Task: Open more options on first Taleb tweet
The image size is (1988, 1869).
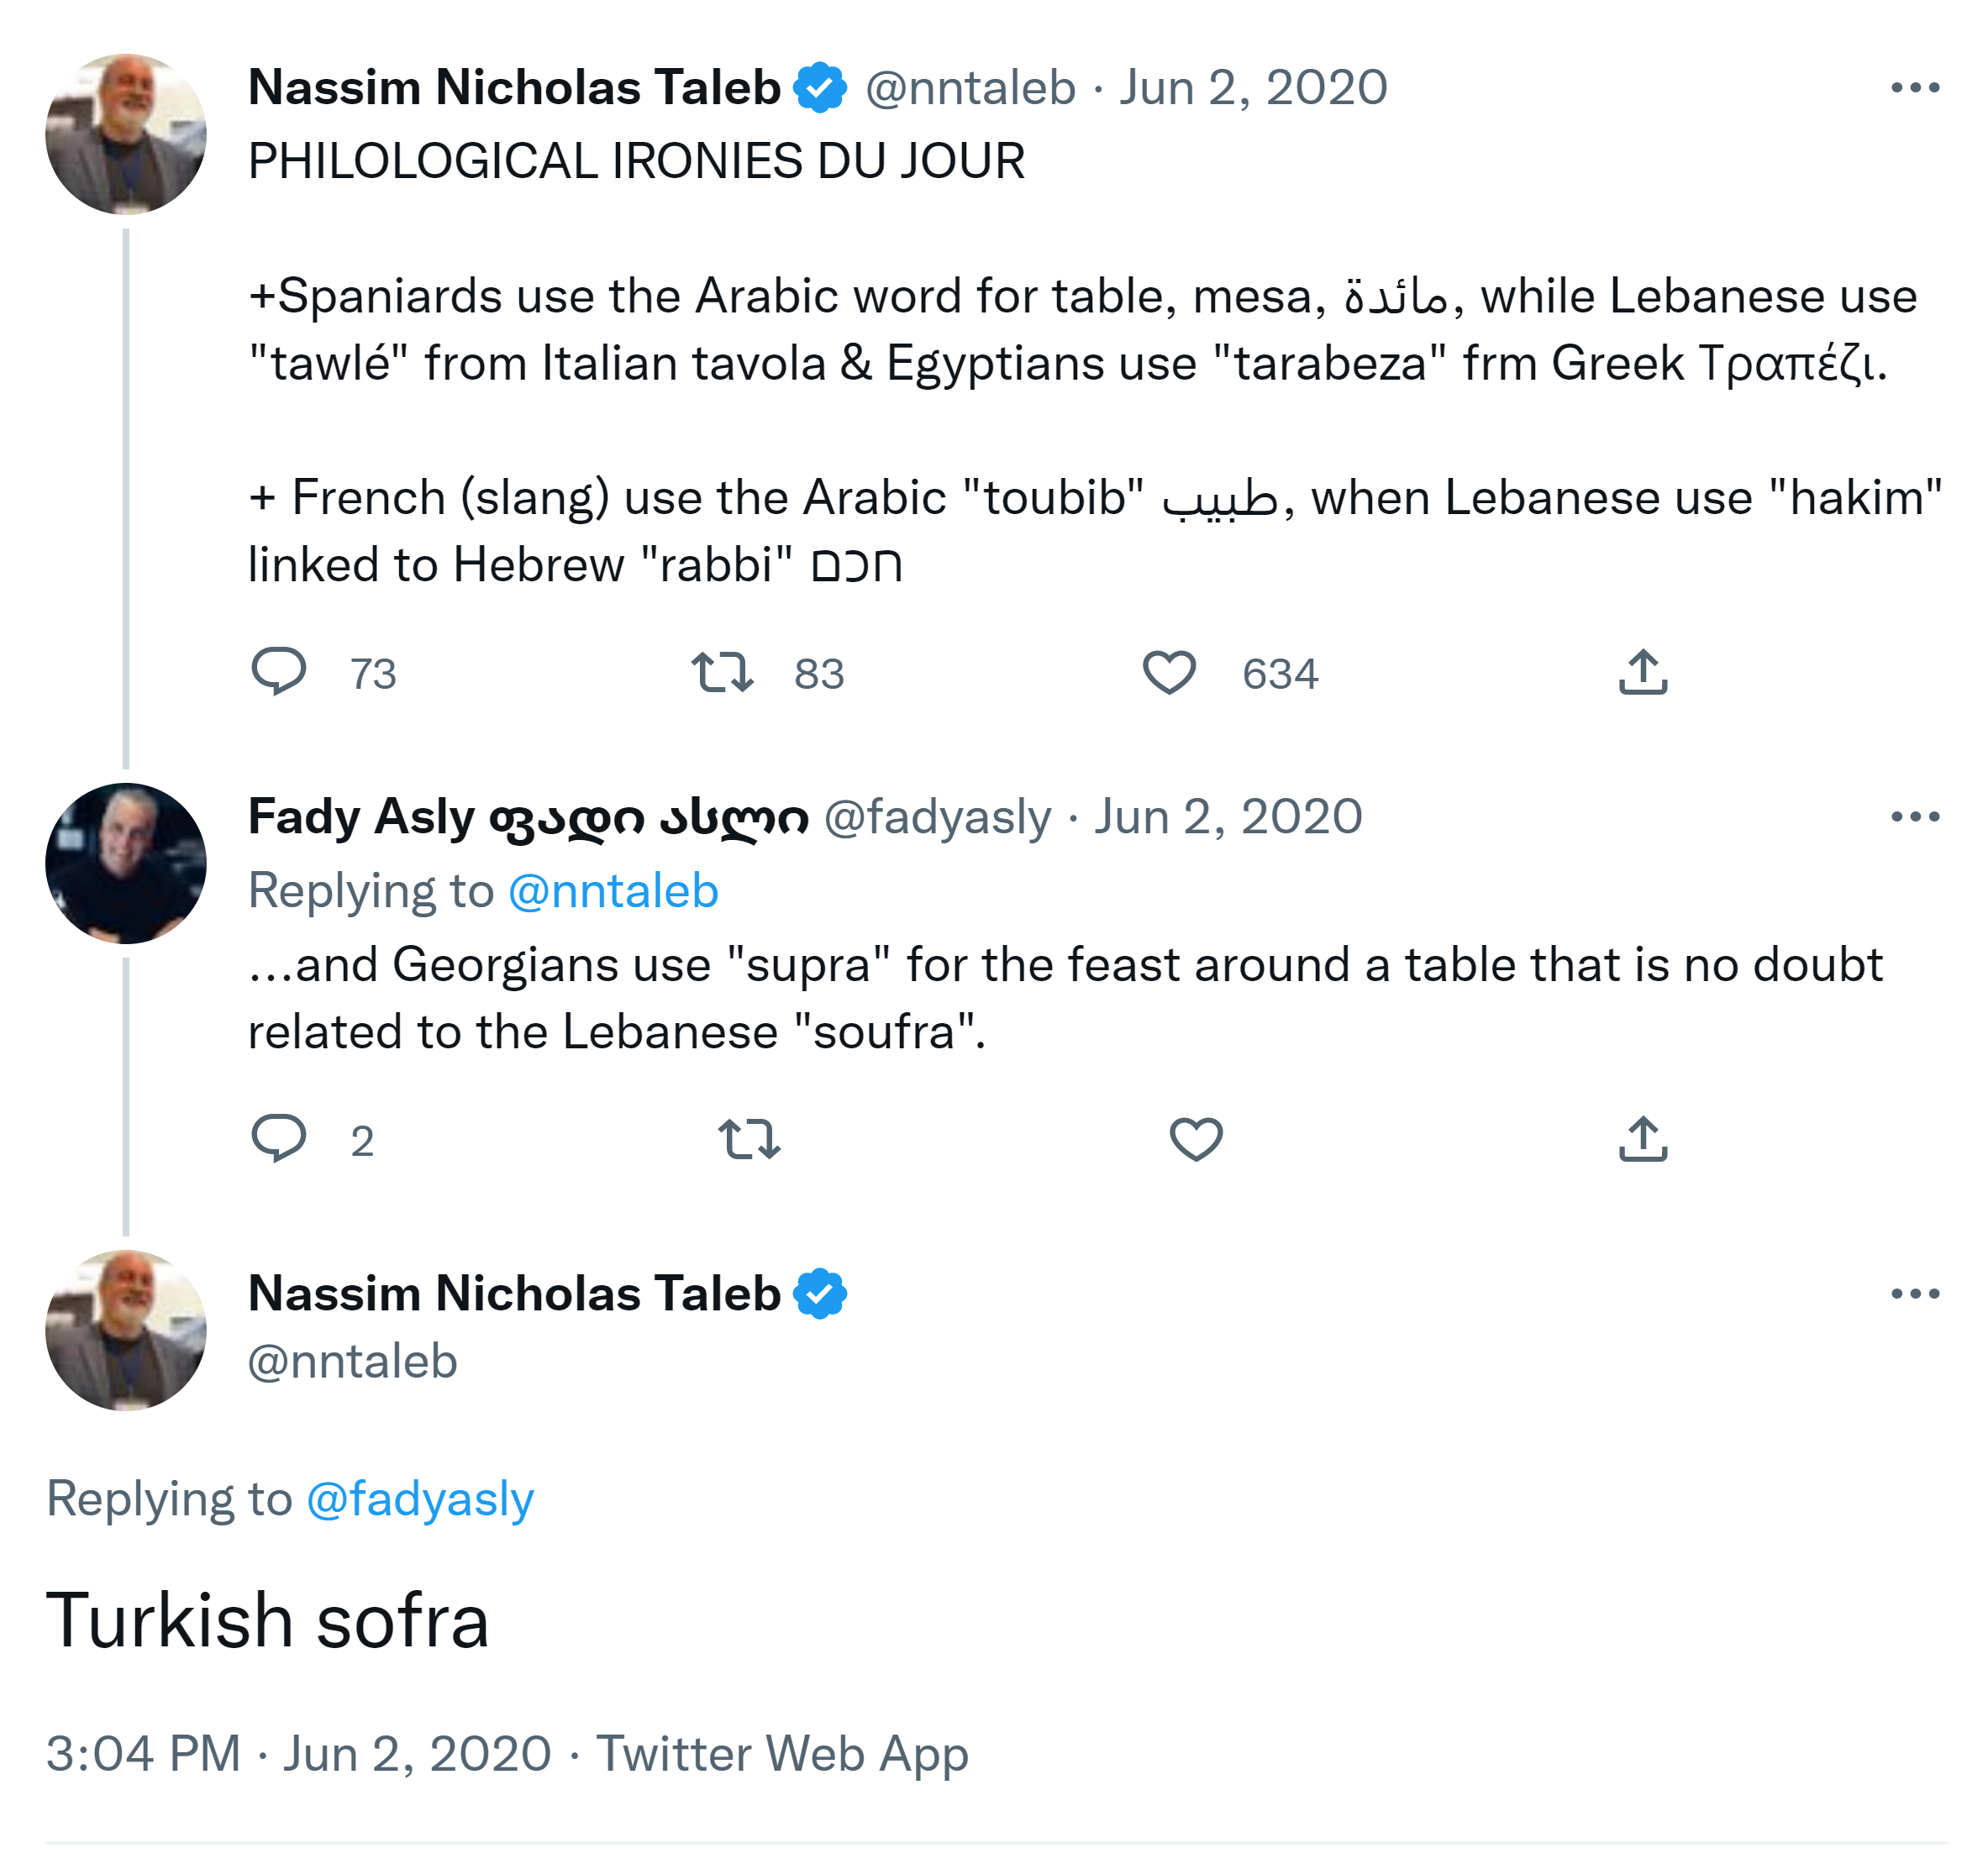Action: click(x=1914, y=88)
